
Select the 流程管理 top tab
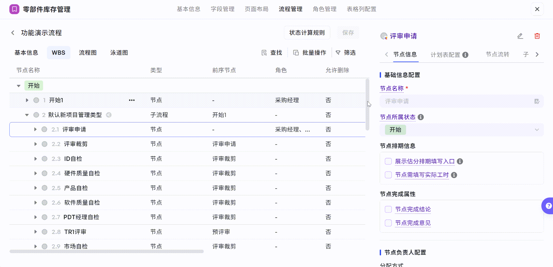click(x=290, y=9)
